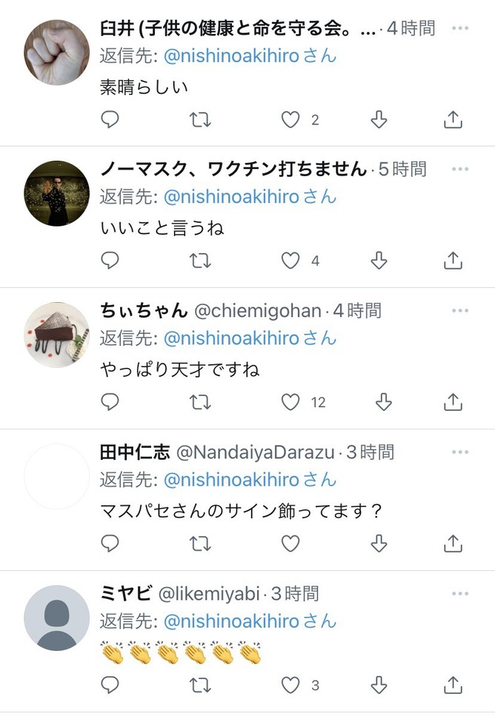Screen dimensions: 495x716
Task: Like the いいこと言うね tweet
Action: pyautogui.click(x=290, y=261)
